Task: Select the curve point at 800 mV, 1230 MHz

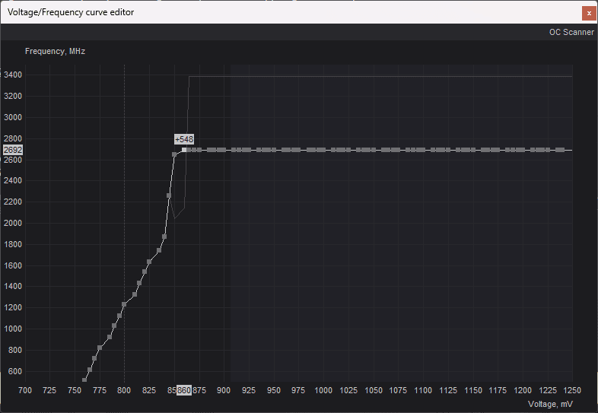Action: click(124, 304)
